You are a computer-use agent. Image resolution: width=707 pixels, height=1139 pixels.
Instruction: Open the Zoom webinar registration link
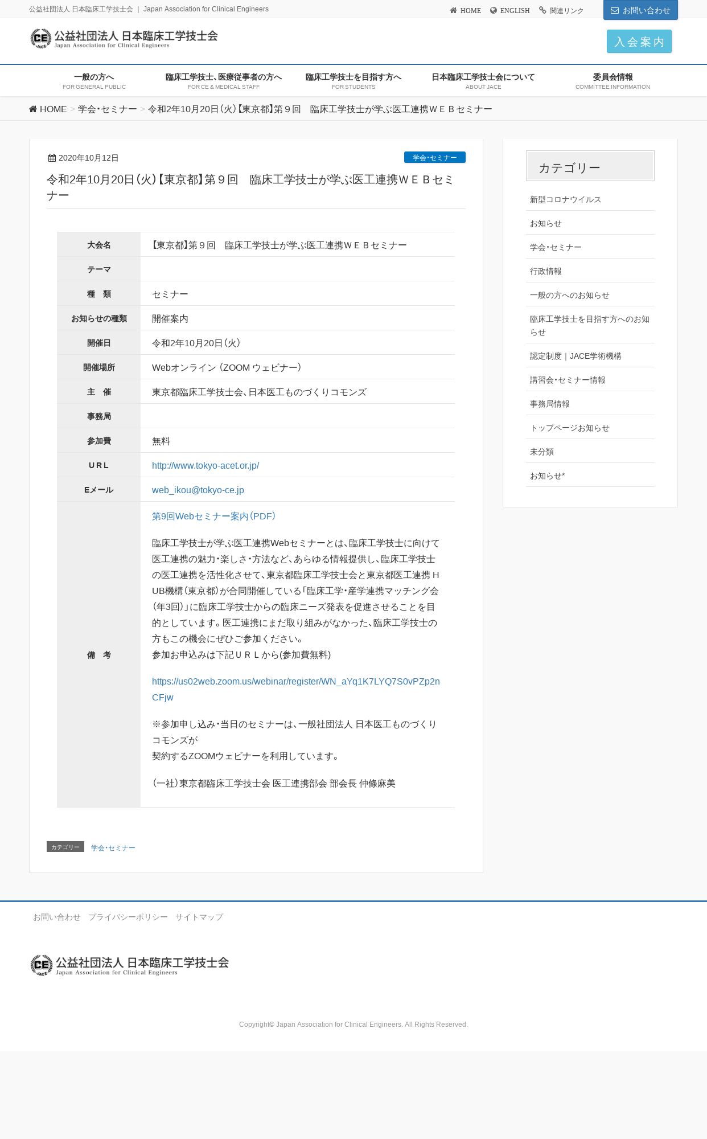coord(296,689)
